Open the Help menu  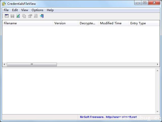(50, 10)
